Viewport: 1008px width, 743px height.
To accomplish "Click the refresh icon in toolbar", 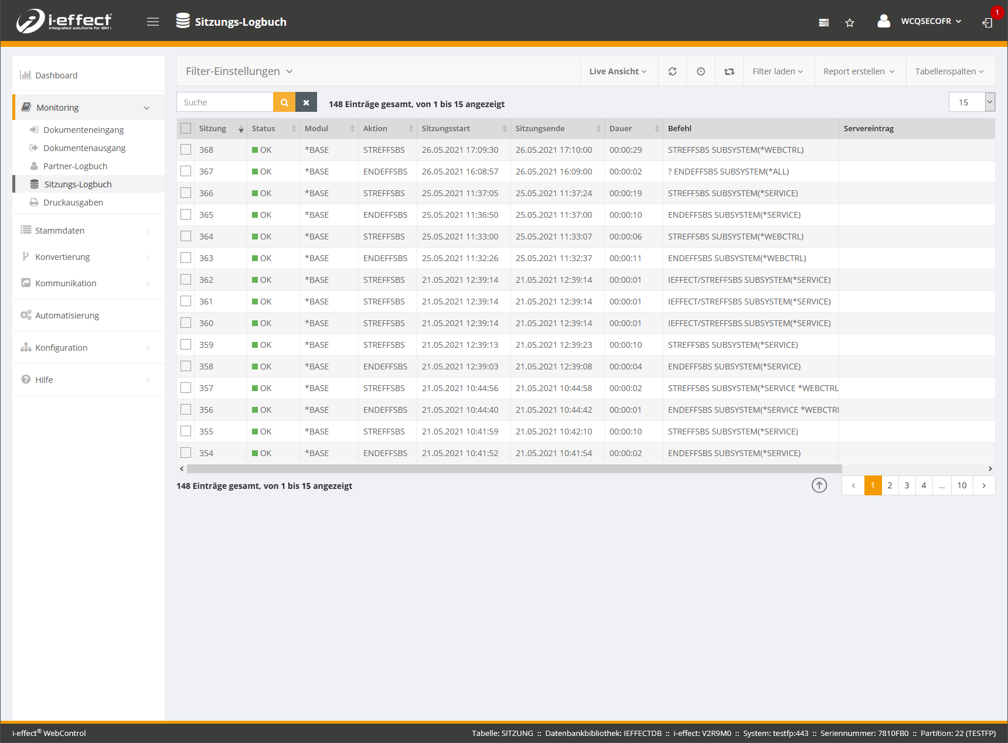I will 672,71.
